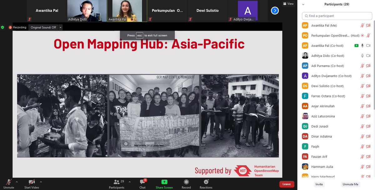
Task: Click Hammam Aulia's profile avatar
Action: coord(305,167)
